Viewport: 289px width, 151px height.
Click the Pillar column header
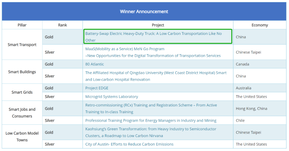[x=22, y=25]
